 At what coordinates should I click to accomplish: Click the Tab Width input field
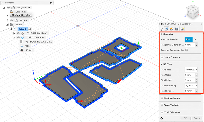tap(189, 75)
